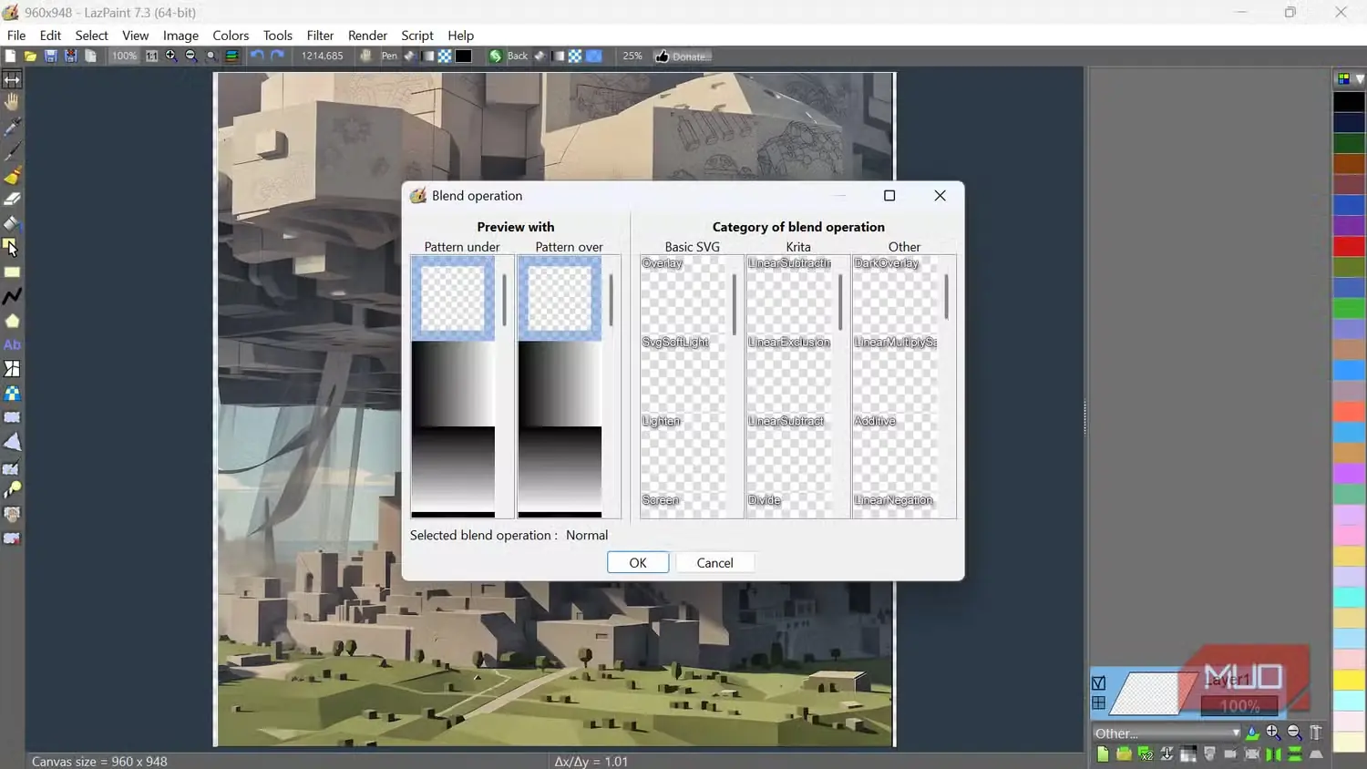Image resolution: width=1367 pixels, height=769 pixels.
Task: Select the Deformation grid tool
Action: (x=12, y=369)
